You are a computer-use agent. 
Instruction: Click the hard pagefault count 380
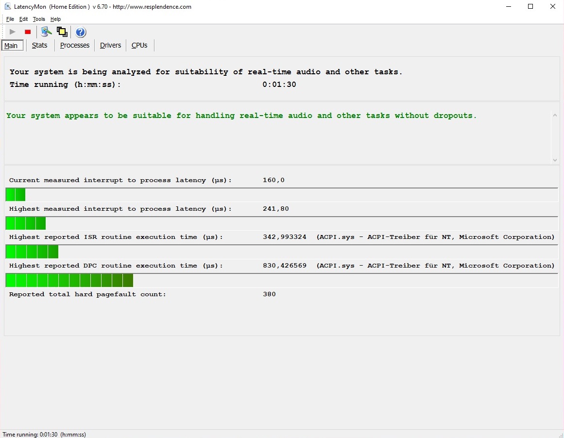click(269, 294)
